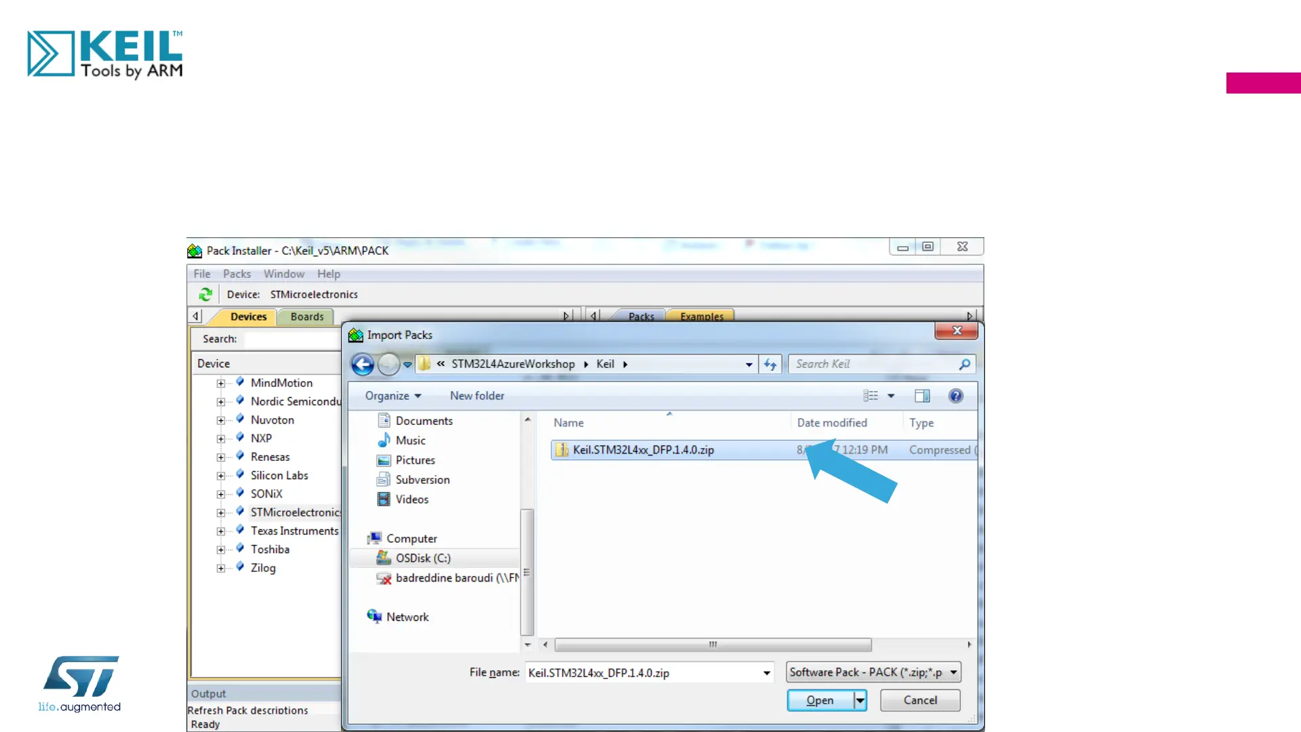Open the File name dropdown arrow
Image resolution: width=1301 pixels, height=732 pixels.
pos(766,673)
